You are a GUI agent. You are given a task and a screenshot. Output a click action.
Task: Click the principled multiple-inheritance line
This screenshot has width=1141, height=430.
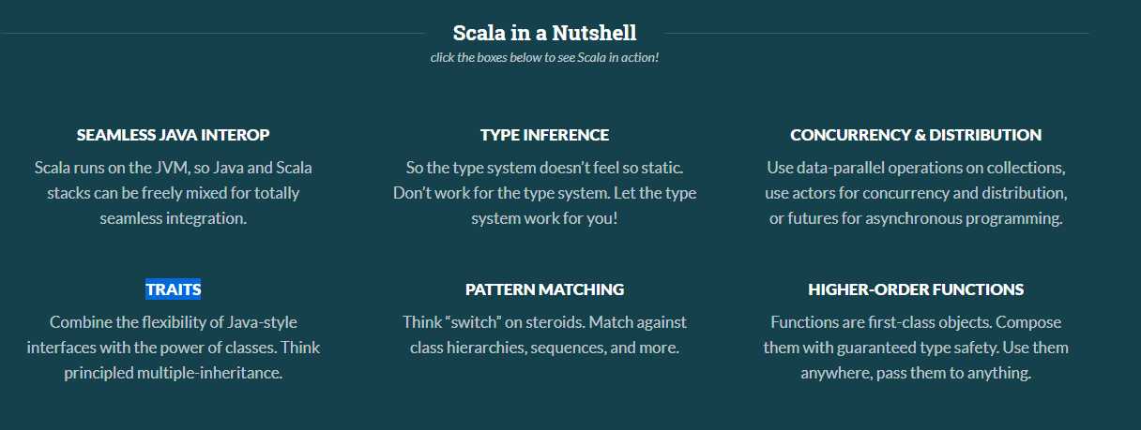pos(174,373)
